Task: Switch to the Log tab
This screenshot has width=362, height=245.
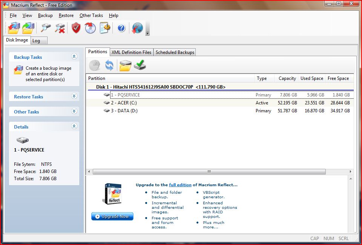Action: pyautogui.click(x=38, y=41)
